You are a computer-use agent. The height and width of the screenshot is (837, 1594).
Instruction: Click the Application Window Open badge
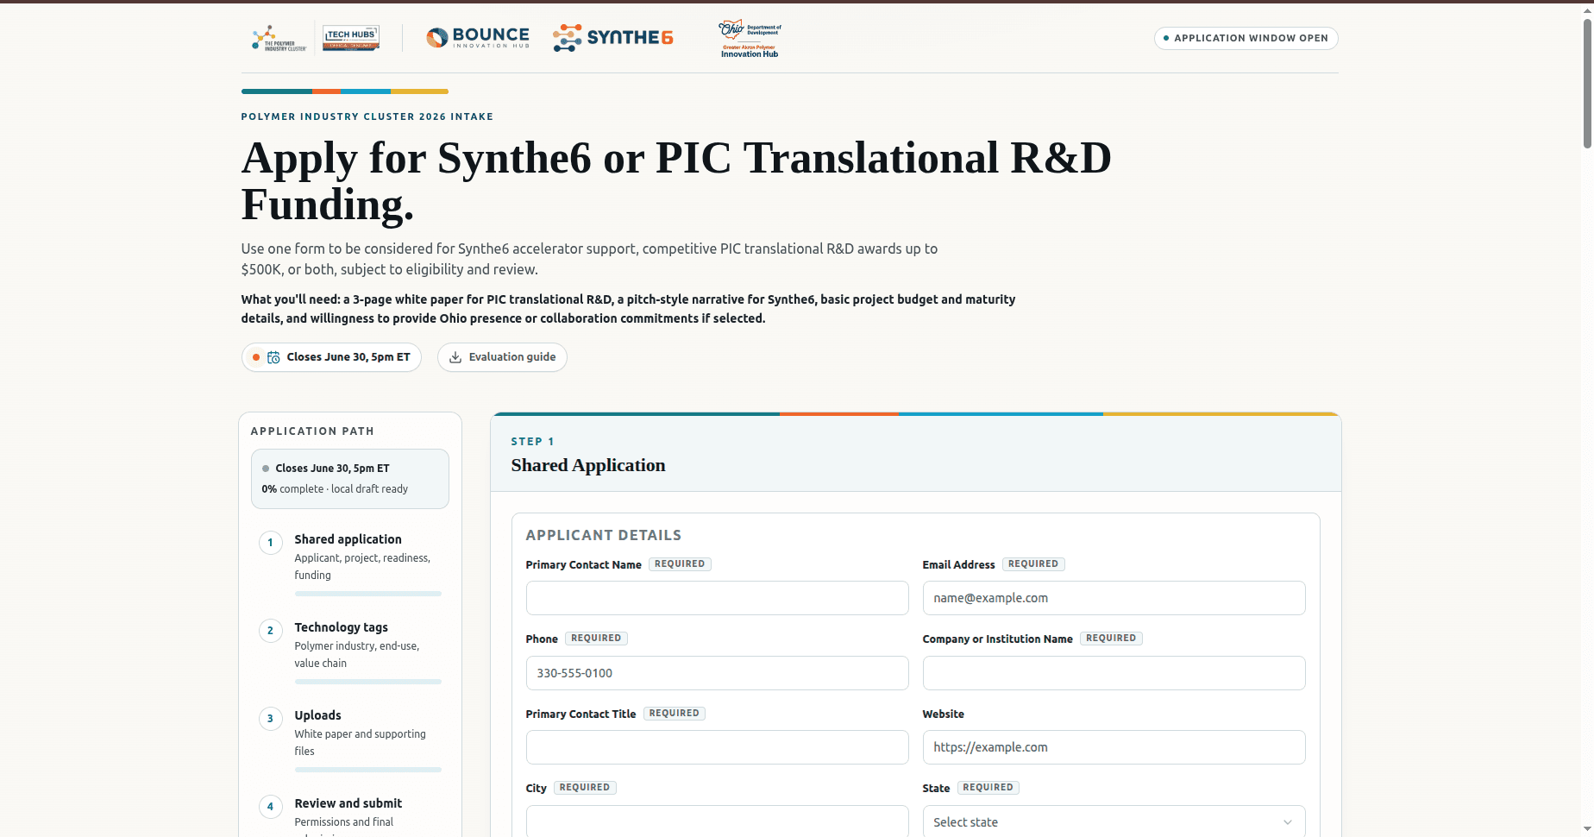(x=1246, y=38)
